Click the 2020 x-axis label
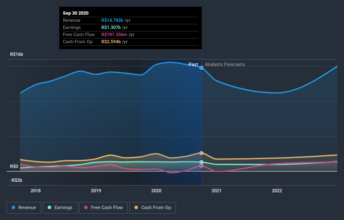The width and height of the screenshot is (344, 220). (x=156, y=191)
